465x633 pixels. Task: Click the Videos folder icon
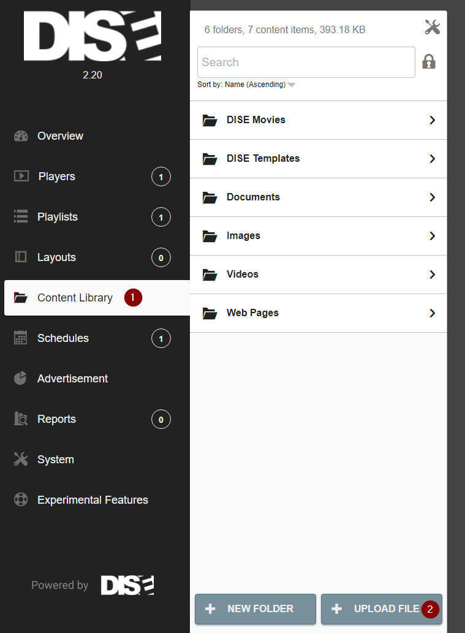click(x=210, y=275)
